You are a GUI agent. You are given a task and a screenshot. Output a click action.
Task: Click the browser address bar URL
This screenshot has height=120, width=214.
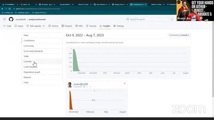point(38,9)
